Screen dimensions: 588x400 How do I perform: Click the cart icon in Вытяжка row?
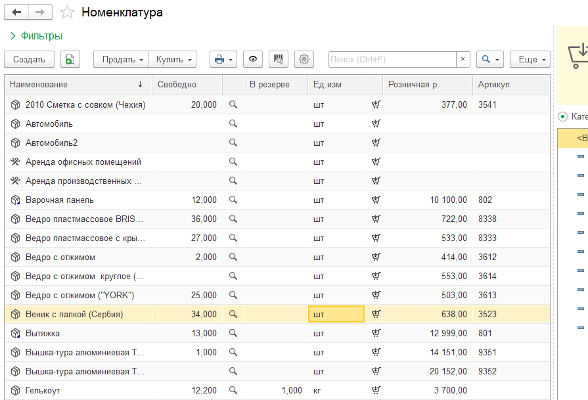click(375, 333)
